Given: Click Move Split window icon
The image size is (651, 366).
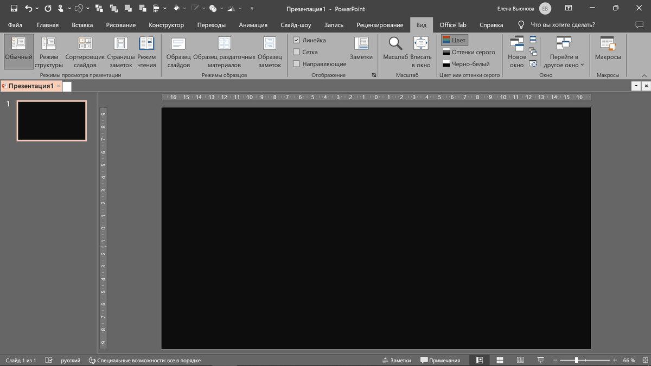Looking at the screenshot, I should point(533,63).
